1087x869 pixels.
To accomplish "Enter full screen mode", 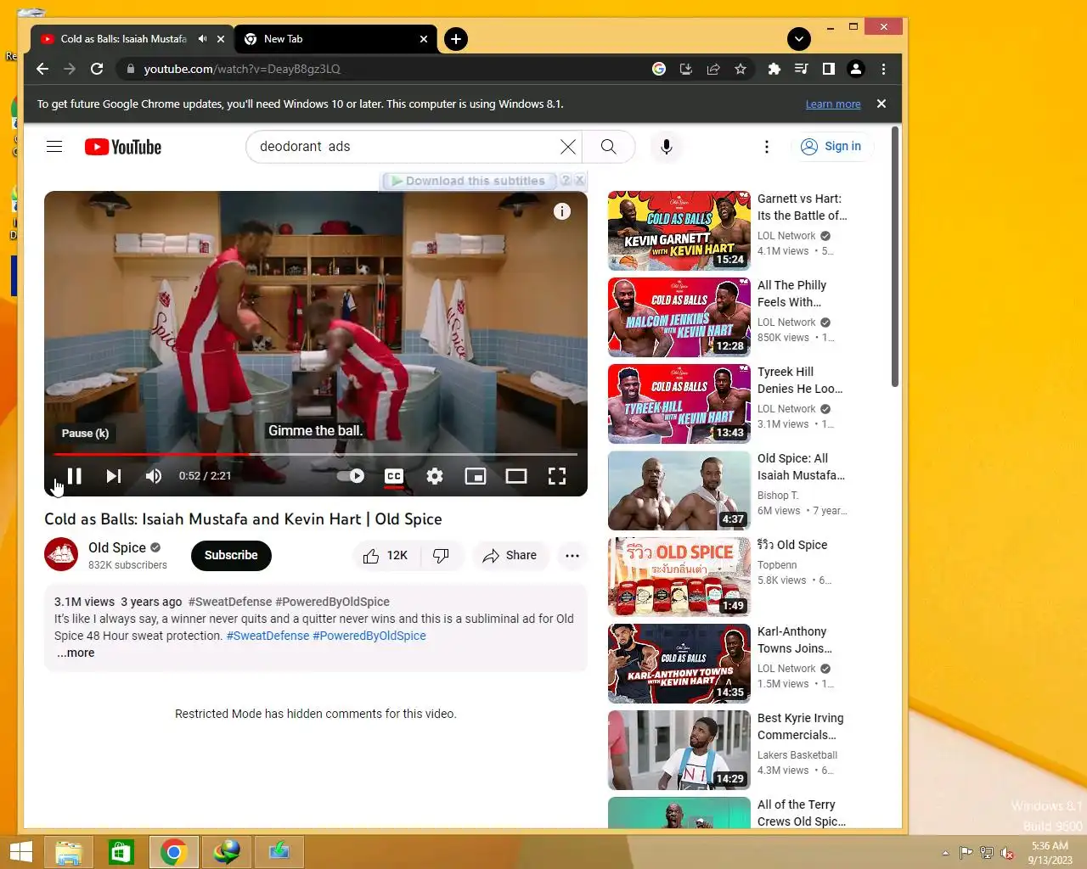I will tap(557, 476).
